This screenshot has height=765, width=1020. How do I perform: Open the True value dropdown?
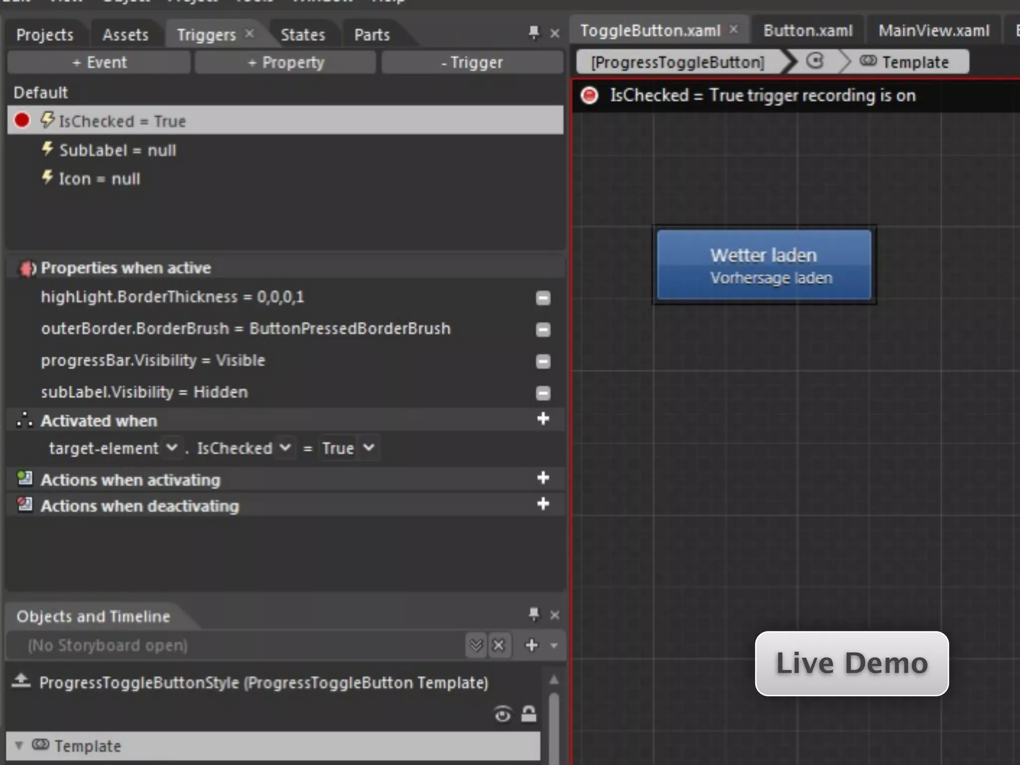(x=369, y=447)
